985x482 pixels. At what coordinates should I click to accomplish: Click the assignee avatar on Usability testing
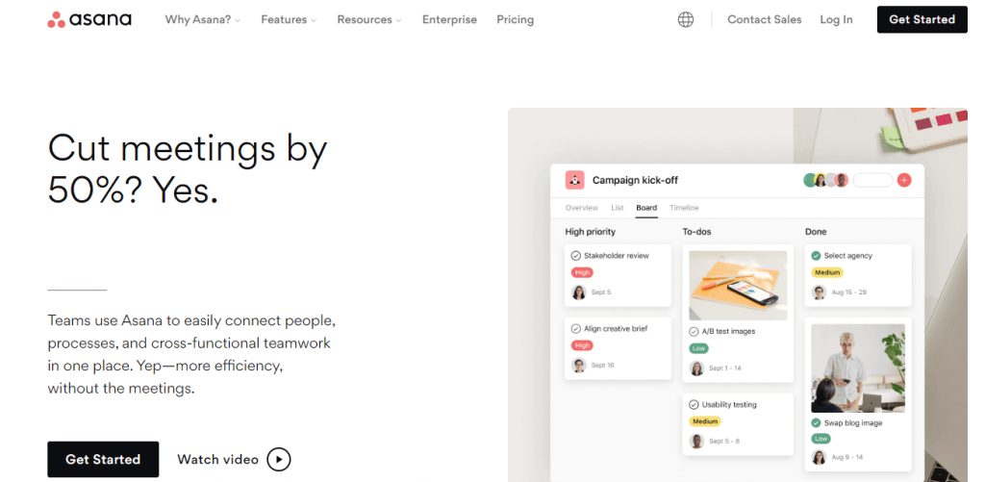(x=696, y=442)
